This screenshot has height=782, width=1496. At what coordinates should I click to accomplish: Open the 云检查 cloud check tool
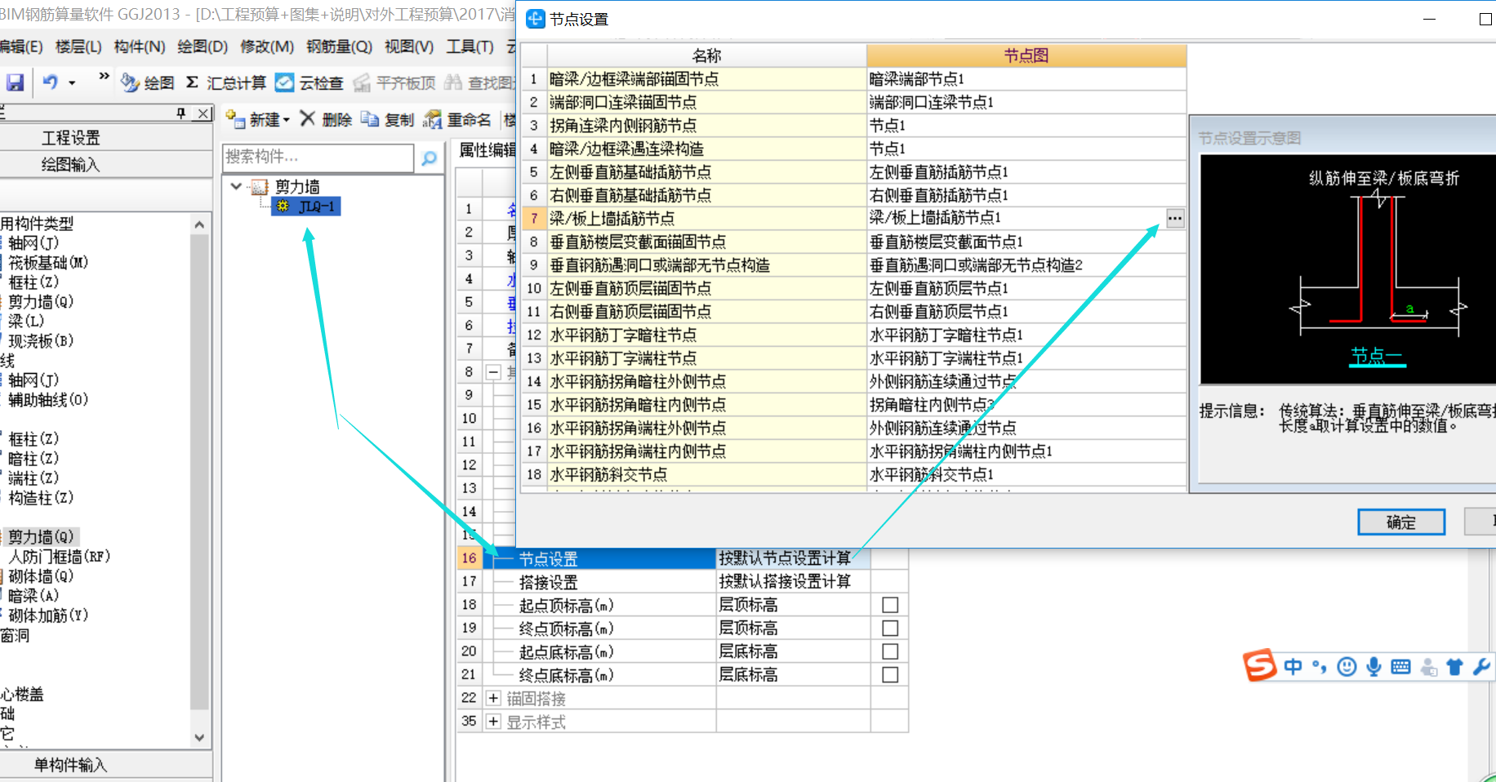click(x=309, y=82)
